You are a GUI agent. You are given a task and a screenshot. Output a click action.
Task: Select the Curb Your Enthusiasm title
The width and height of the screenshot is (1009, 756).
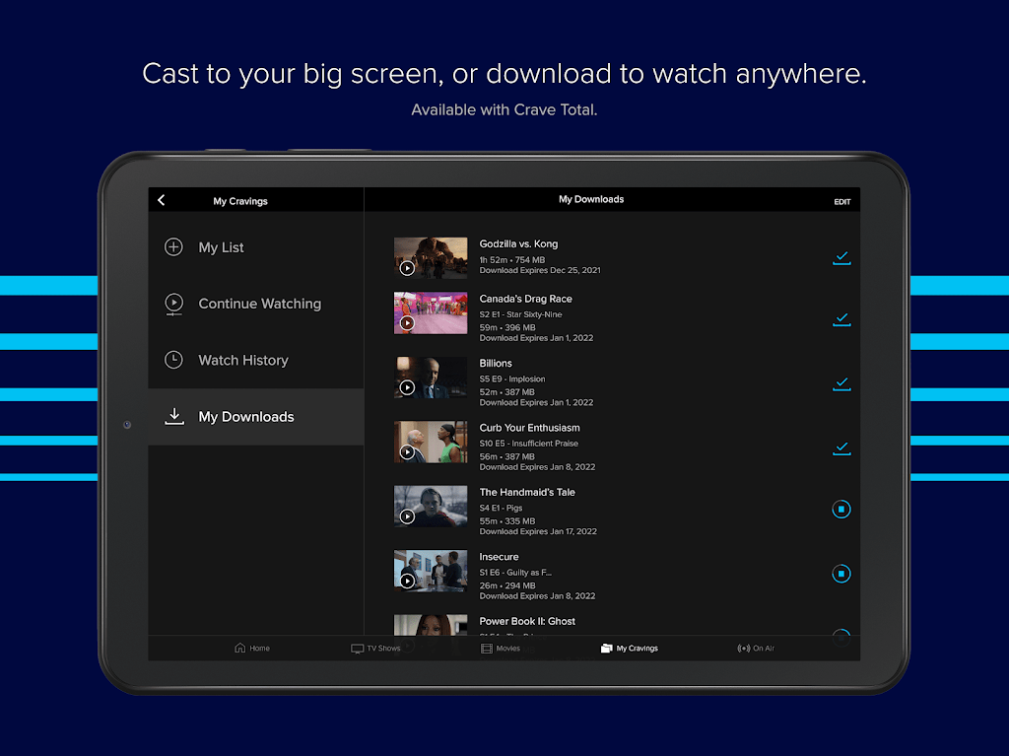529,428
